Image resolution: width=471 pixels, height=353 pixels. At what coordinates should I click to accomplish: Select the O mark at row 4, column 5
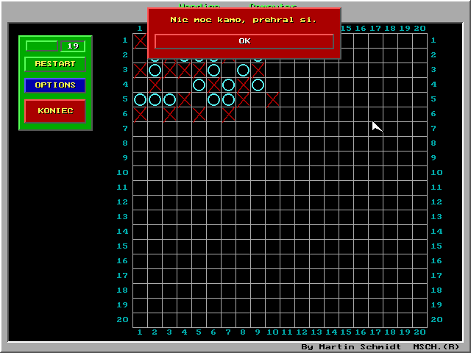tap(199, 85)
